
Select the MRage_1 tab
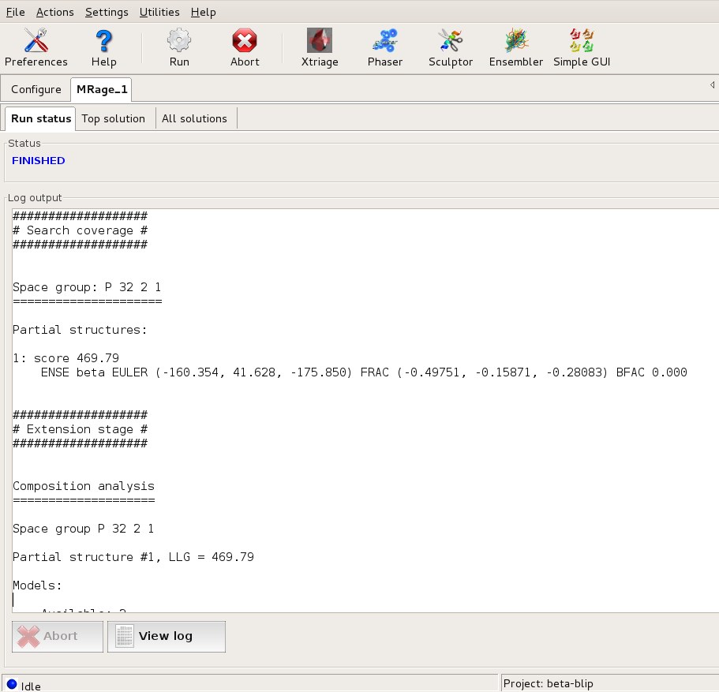coord(102,89)
